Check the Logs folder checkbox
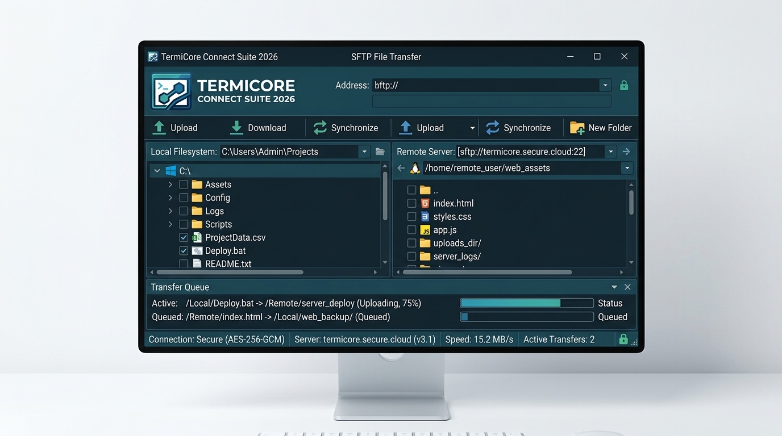This screenshot has height=436, width=782. pos(184,211)
